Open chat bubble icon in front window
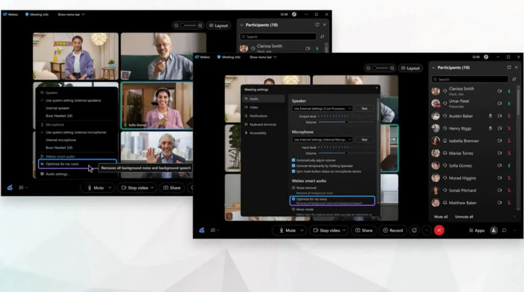This screenshot has height=292, width=524. pos(504,230)
